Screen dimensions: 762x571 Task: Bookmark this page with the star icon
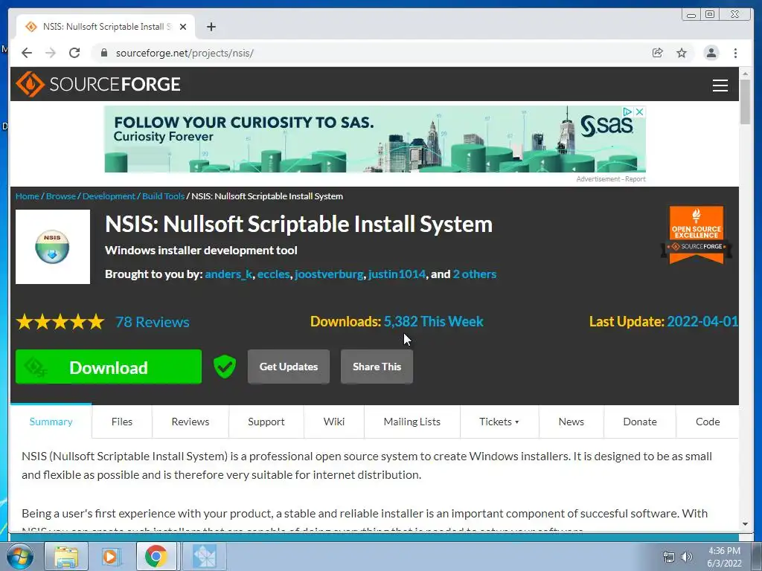coord(682,53)
